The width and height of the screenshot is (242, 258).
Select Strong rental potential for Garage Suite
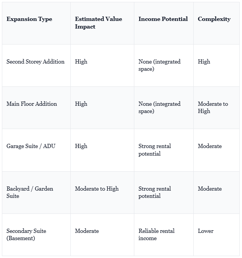click(x=154, y=150)
